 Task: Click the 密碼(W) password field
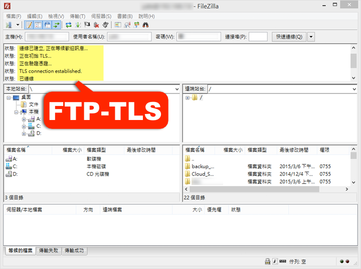pos(199,36)
